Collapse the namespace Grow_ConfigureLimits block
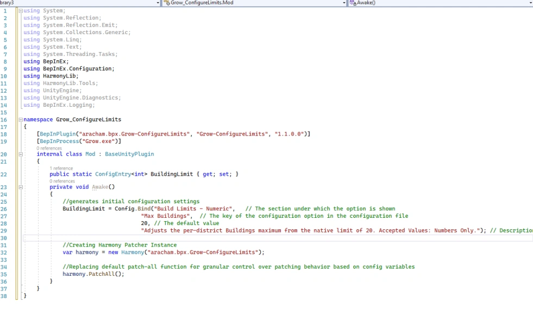The height and width of the screenshot is (310, 533). [21, 120]
